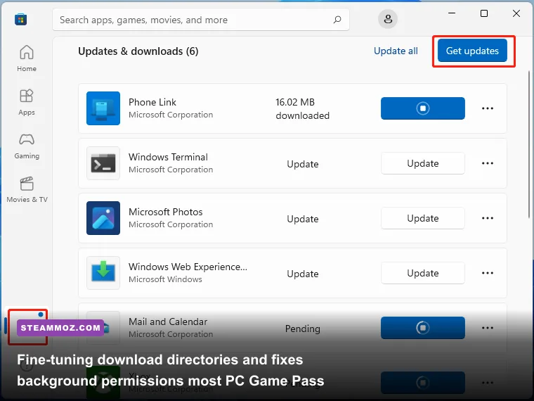Open the Windows Terminal app icon

click(103, 163)
